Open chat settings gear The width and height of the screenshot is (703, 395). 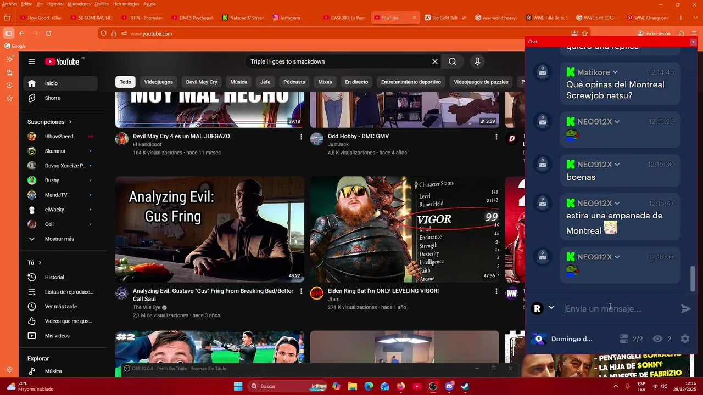pos(685,339)
